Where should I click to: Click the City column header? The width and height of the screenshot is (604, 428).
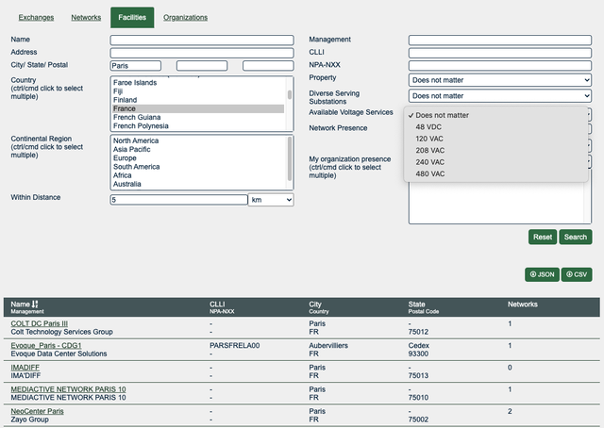(315, 305)
